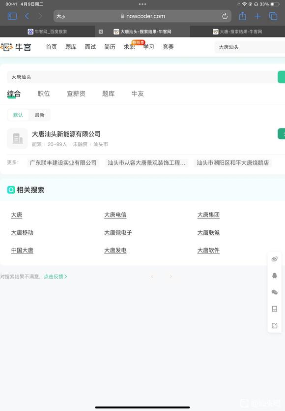The image size is (285, 411).
Task: Click the 点击反馈 feedback link
Action: [56, 277]
